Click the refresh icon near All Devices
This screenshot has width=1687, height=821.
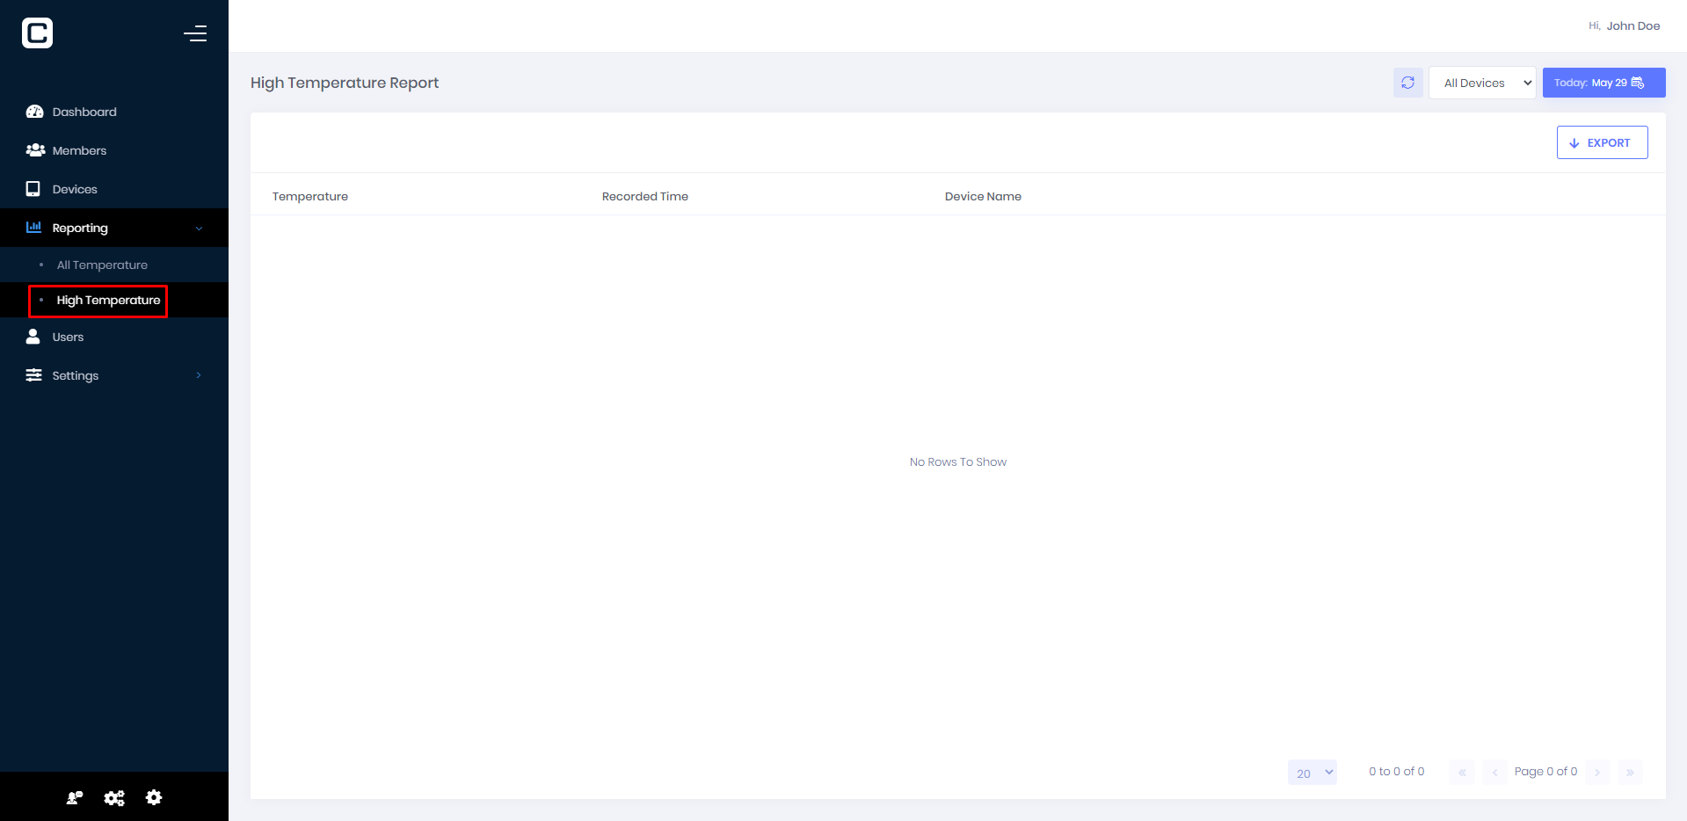click(1407, 82)
